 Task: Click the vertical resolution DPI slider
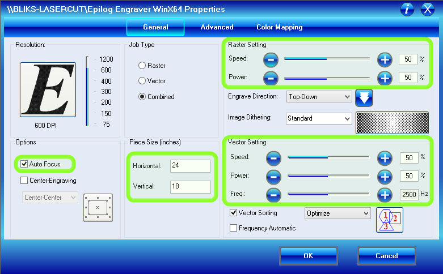click(87, 91)
